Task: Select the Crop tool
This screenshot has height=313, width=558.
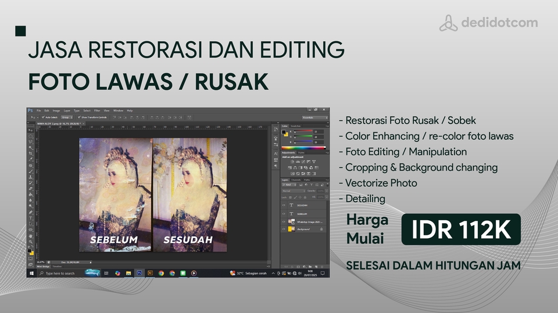Action: [31, 153]
